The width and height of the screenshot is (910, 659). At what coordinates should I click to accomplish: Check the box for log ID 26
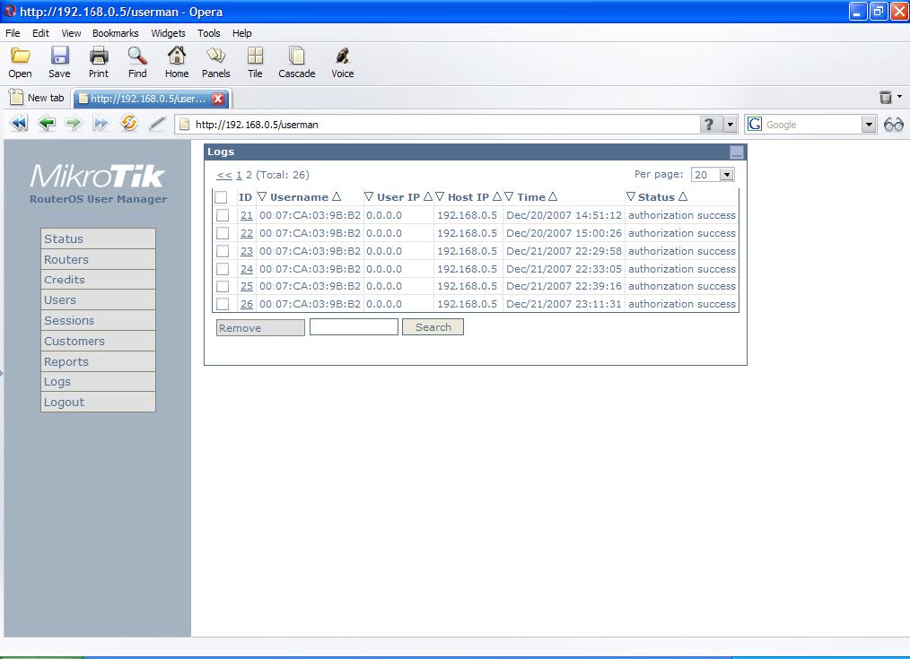223,304
